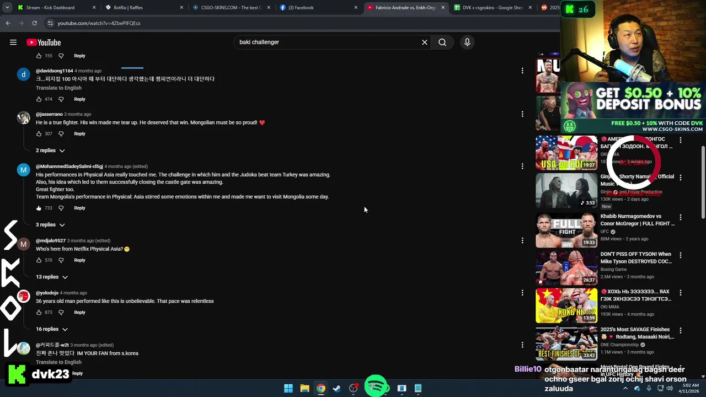Open options for the Shorty Nama music video
The image size is (706, 397).
pyautogui.click(x=681, y=178)
